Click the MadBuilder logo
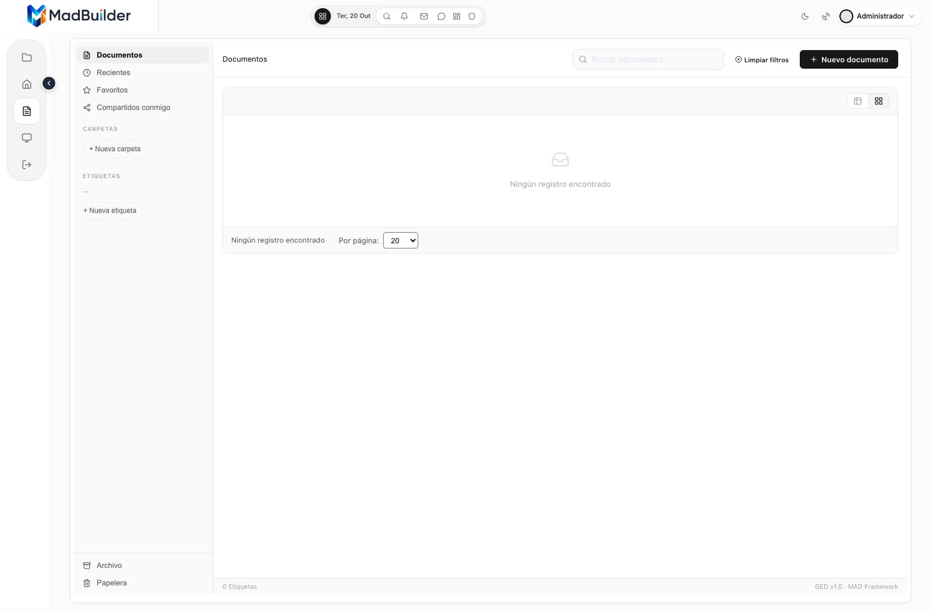Screen dimensions: 932x611 pyautogui.click(x=79, y=16)
